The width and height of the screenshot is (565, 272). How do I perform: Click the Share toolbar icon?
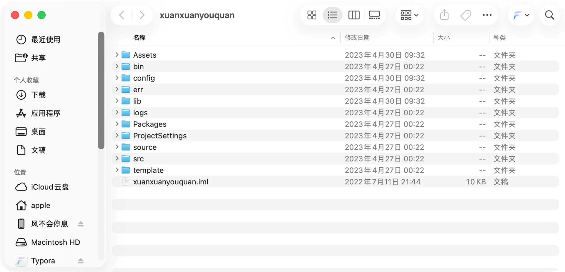(x=444, y=15)
